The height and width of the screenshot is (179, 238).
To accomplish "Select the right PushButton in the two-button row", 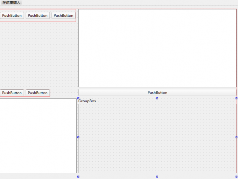I will 38,93.
